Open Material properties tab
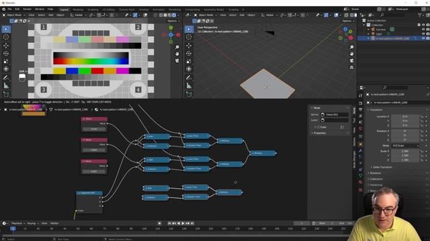 click(360, 182)
